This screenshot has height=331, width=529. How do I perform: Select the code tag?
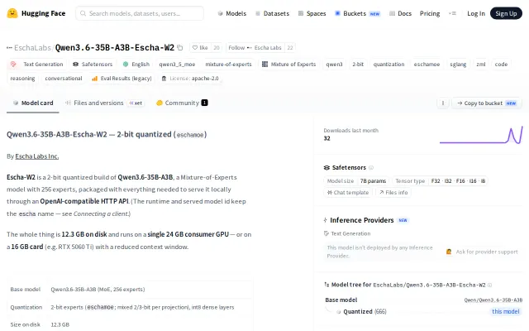pos(501,65)
